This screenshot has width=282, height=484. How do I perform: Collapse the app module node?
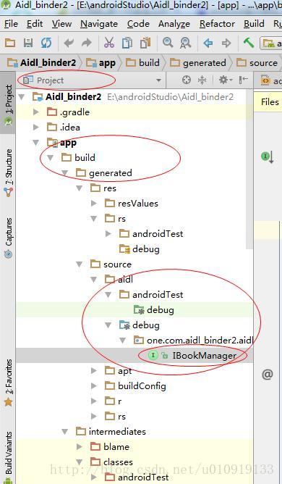(36, 142)
